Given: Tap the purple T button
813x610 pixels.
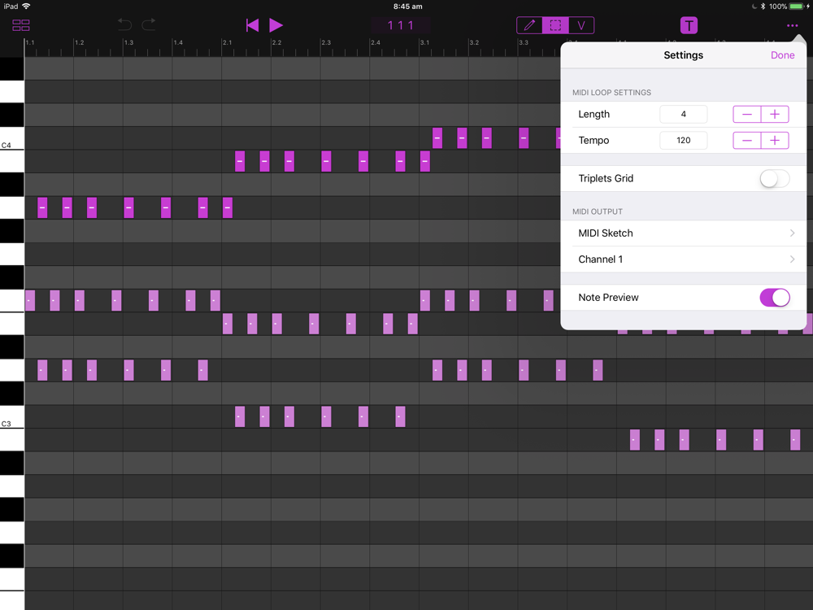Looking at the screenshot, I should click(689, 25).
